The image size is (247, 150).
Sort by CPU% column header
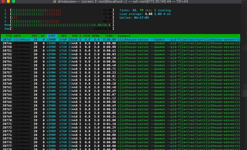click(87, 36)
